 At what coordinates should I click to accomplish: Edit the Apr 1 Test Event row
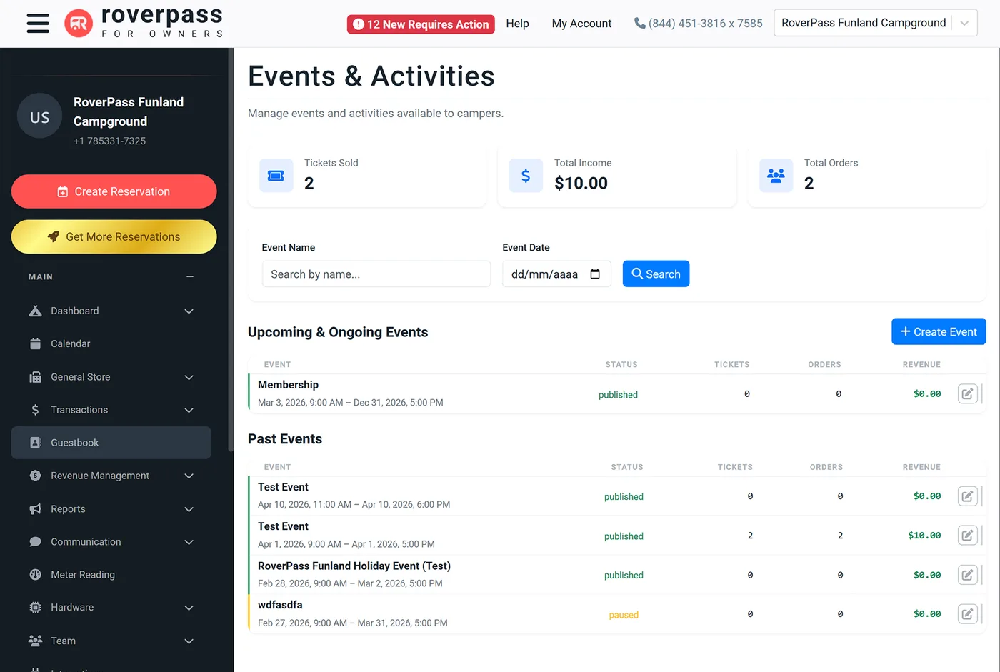(967, 535)
